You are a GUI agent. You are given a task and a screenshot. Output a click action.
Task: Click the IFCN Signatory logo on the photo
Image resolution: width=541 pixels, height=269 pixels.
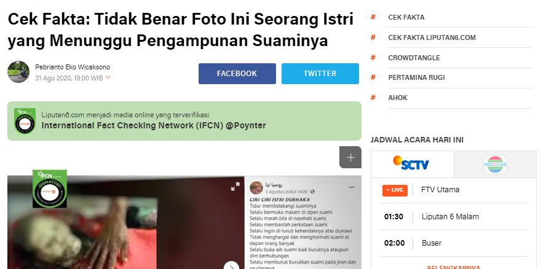click(50, 189)
